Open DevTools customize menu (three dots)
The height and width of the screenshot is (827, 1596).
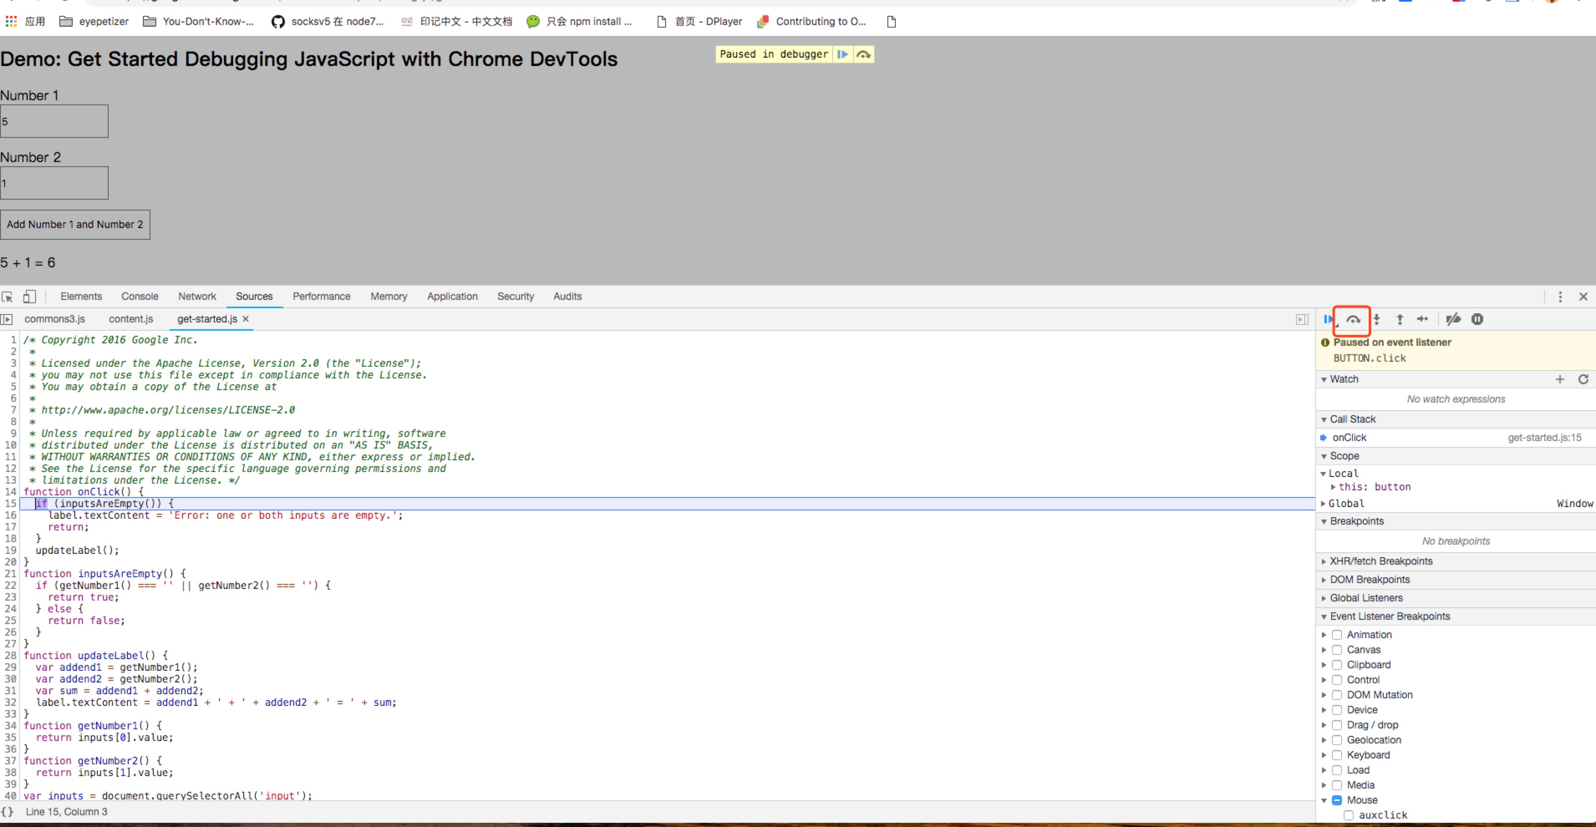(1560, 297)
